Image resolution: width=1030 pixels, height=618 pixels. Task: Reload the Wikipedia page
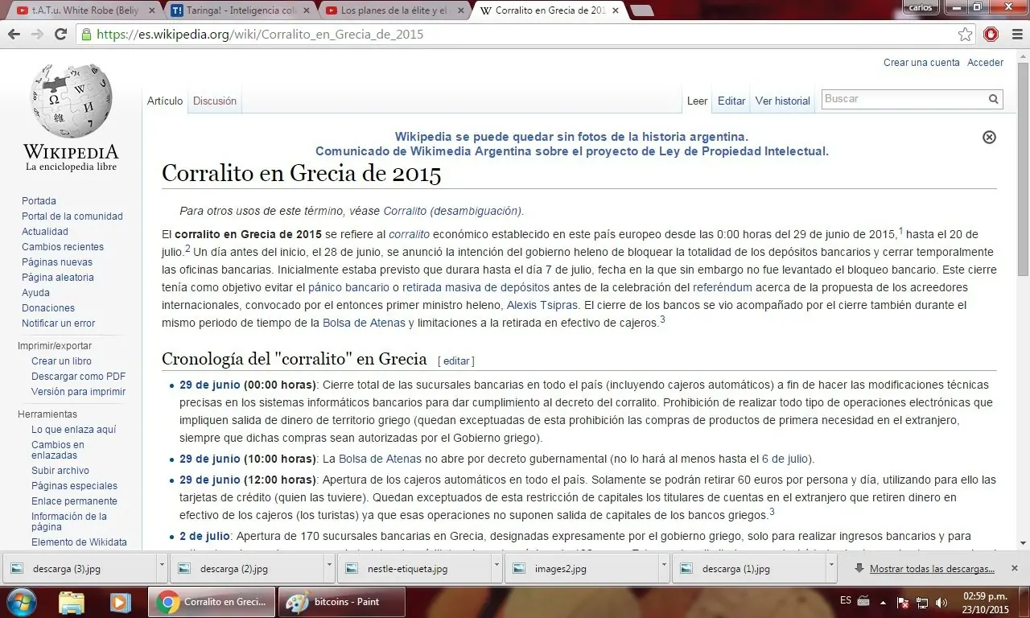60,35
